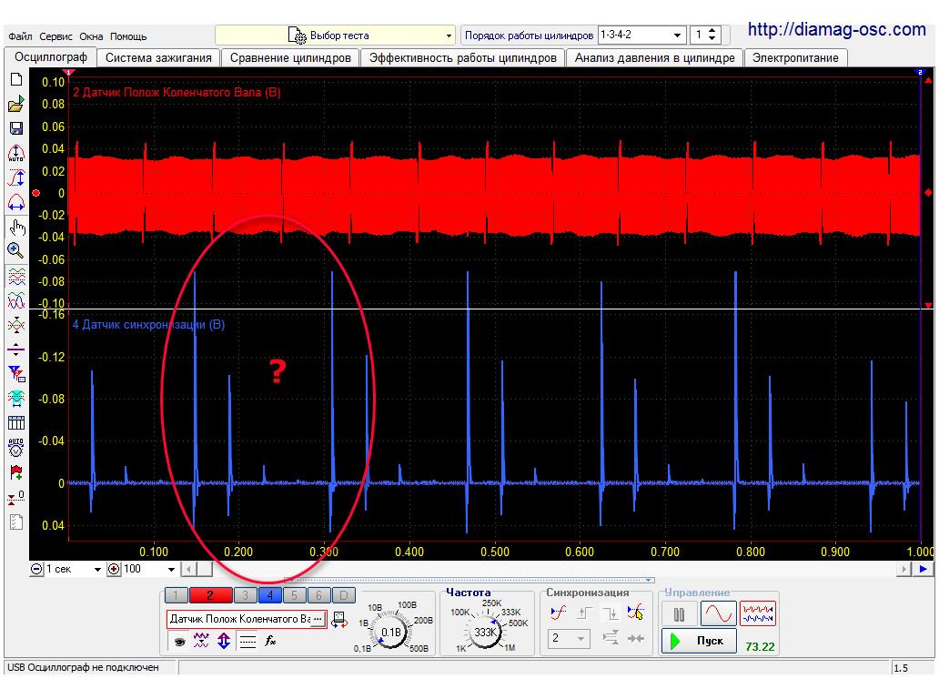This screenshot has width=939, height=679.
Task: Click the minus zoom-out button
Action: coord(36,570)
